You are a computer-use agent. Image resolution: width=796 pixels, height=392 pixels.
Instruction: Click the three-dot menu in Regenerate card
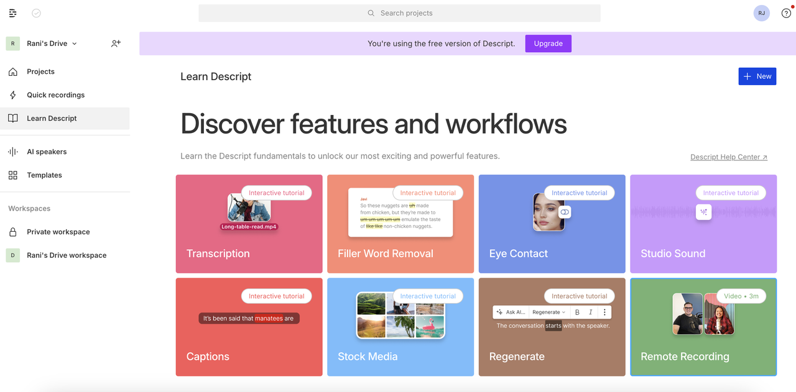tap(604, 312)
